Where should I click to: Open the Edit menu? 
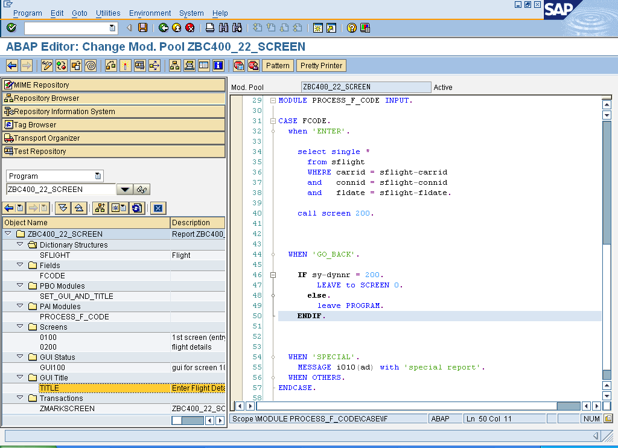(x=57, y=13)
